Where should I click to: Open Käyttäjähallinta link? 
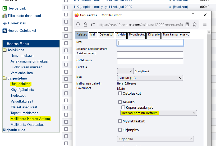[x=22, y=90]
